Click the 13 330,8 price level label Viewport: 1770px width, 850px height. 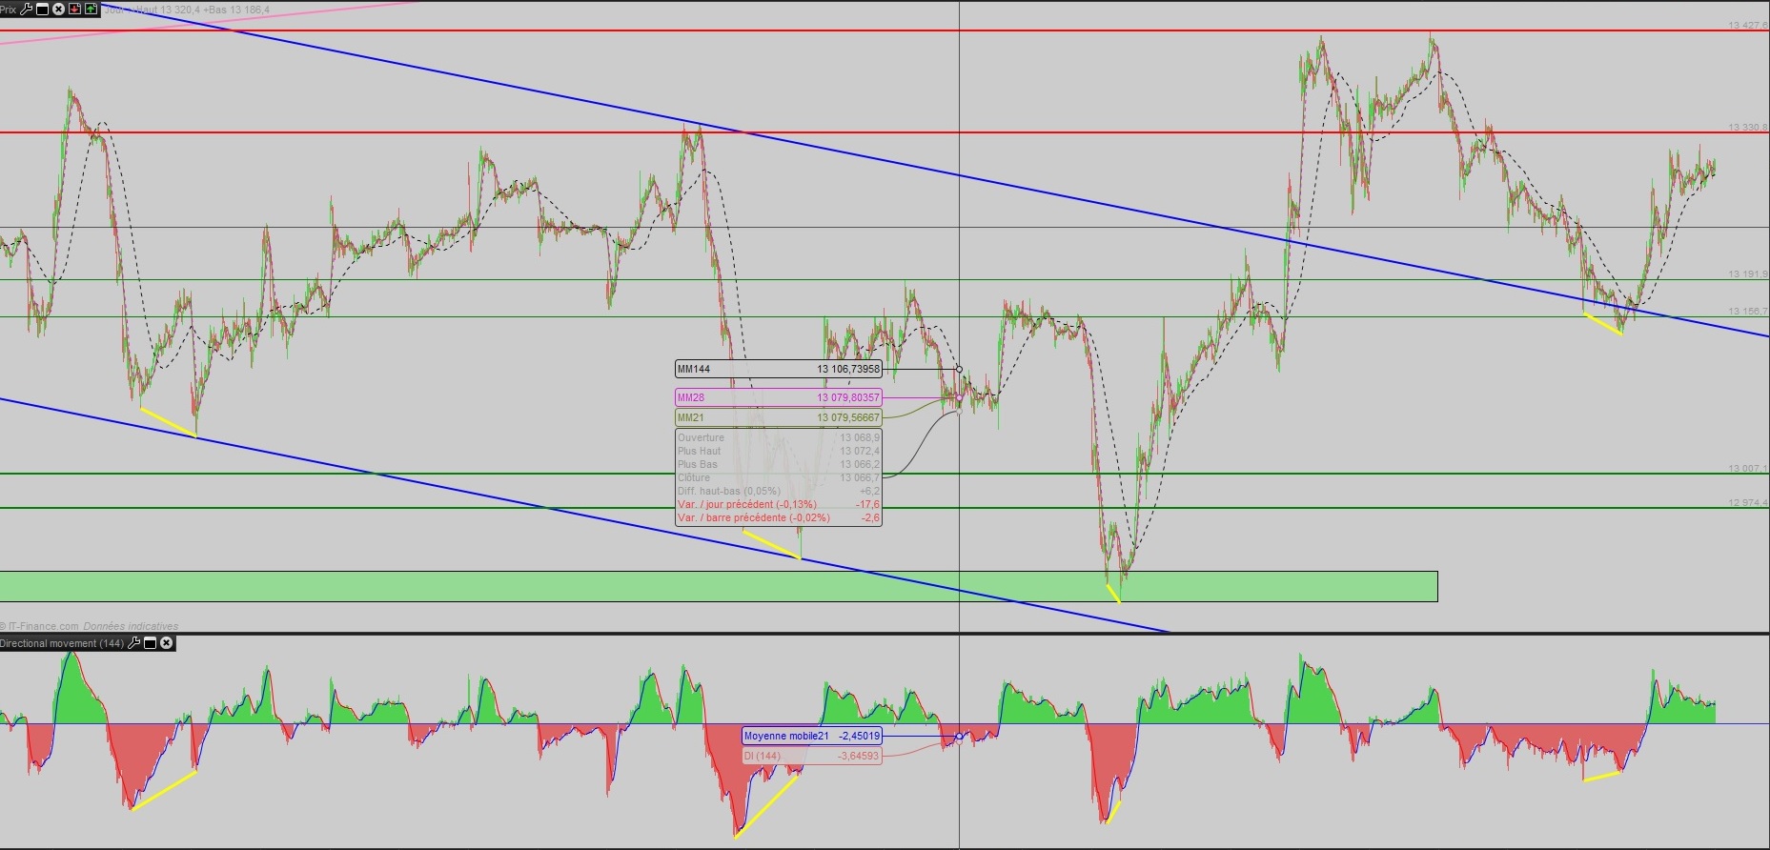pyautogui.click(x=1748, y=128)
